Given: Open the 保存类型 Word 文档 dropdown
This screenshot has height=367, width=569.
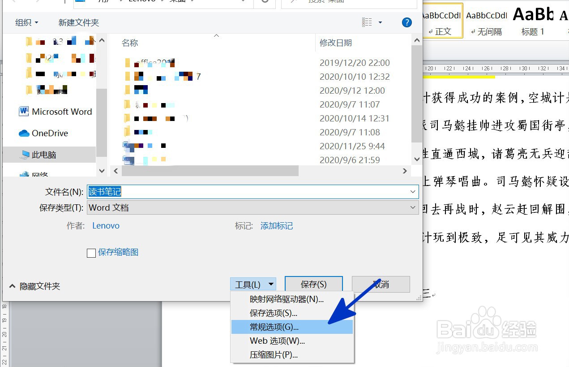Looking at the screenshot, I should [x=252, y=207].
